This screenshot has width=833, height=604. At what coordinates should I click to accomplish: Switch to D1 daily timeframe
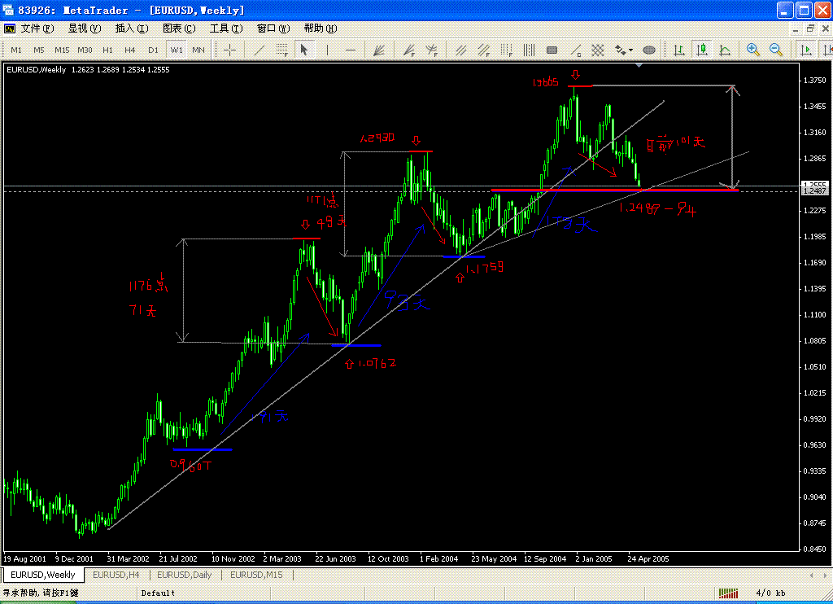(153, 50)
